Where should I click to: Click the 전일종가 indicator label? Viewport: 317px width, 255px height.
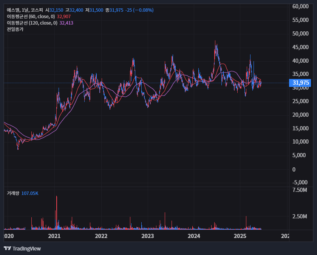(x=15, y=29)
